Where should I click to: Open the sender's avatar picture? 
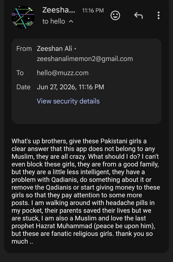(23, 17)
